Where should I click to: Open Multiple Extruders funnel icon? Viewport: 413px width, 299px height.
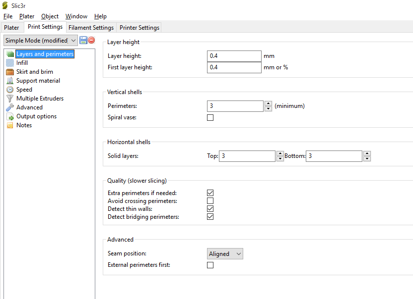pyautogui.click(x=10, y=99)
